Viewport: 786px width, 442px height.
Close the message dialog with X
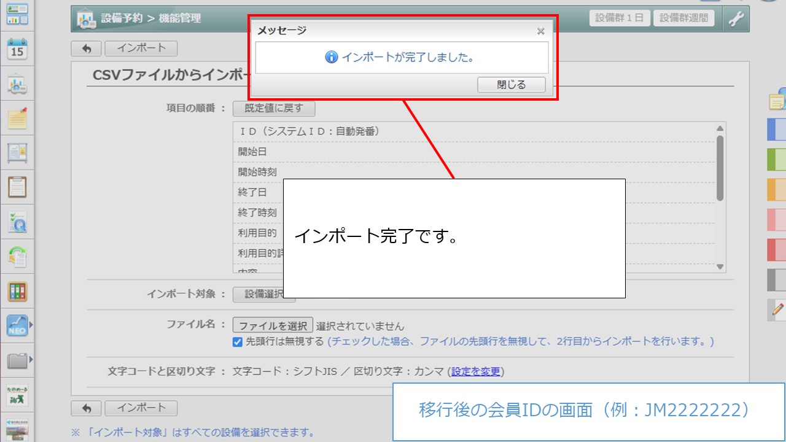pyautogui.click(x=540, y=31)
